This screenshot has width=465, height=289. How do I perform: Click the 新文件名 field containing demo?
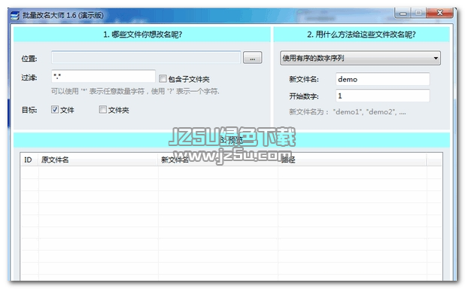point(382,79)
